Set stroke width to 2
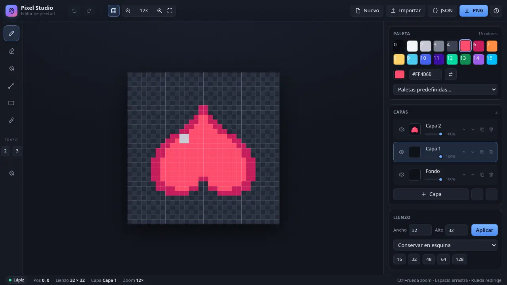The image size is (507, 285). pos(6,151)
